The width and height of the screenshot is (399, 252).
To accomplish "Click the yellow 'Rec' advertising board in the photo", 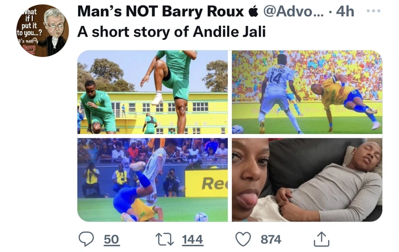I will pos(206,183).
